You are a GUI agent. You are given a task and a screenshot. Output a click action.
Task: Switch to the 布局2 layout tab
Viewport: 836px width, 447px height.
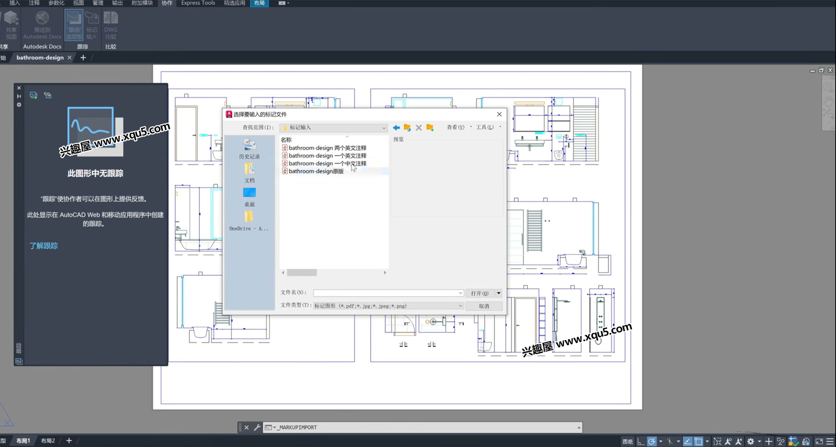[48, 441]
